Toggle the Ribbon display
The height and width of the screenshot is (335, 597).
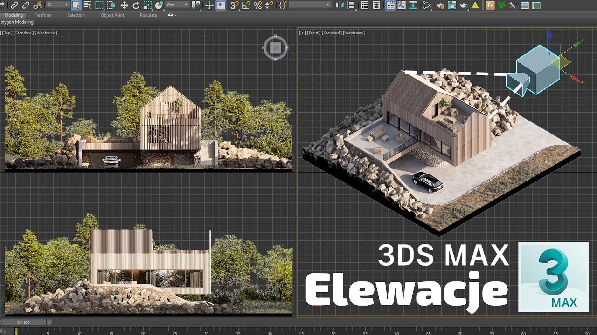click(390, 5)
